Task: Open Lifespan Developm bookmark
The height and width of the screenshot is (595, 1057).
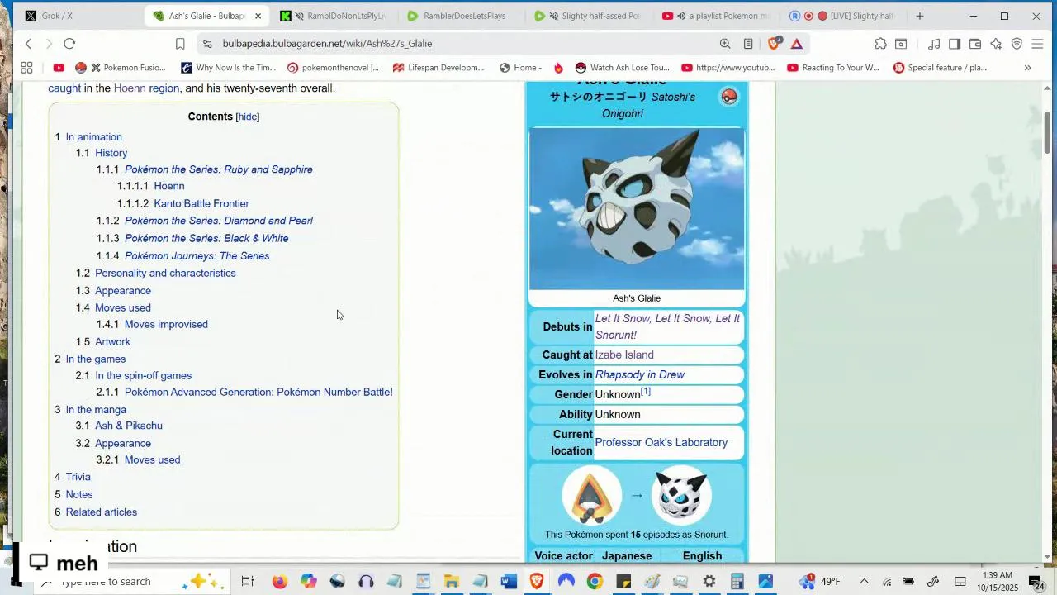Action: [x=438, y=68]
